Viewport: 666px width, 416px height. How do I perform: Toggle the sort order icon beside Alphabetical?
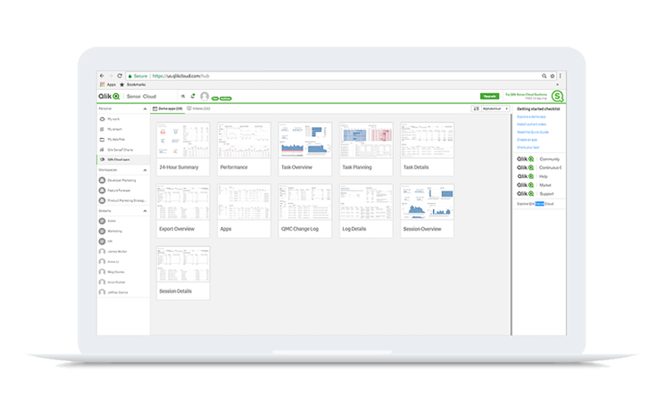click(476, 109)
